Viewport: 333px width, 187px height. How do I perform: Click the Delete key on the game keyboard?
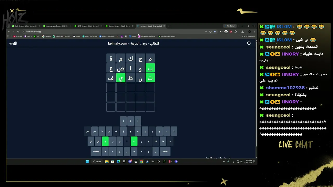tap(96, 152)
